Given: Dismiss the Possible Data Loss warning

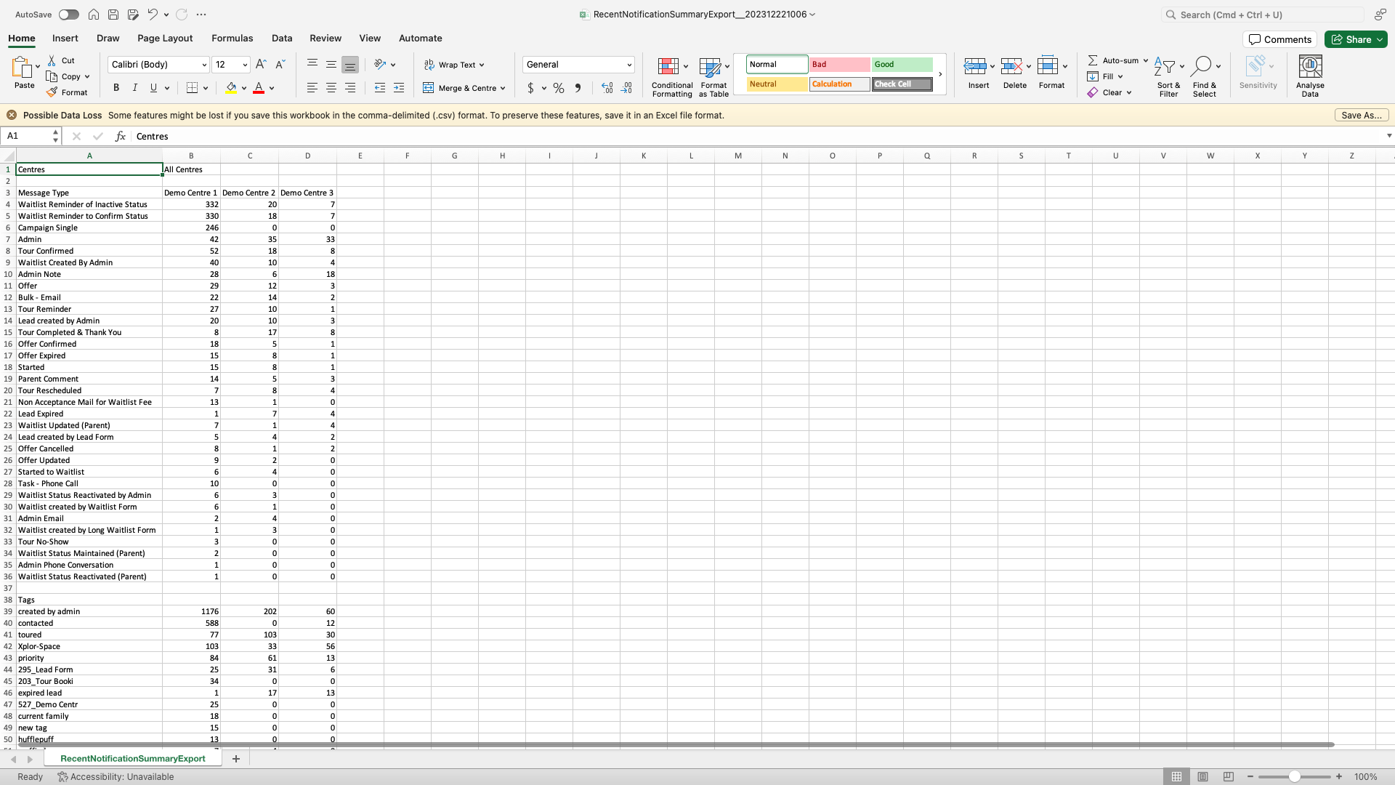Looking at the screenshot, I should (12, 115).
